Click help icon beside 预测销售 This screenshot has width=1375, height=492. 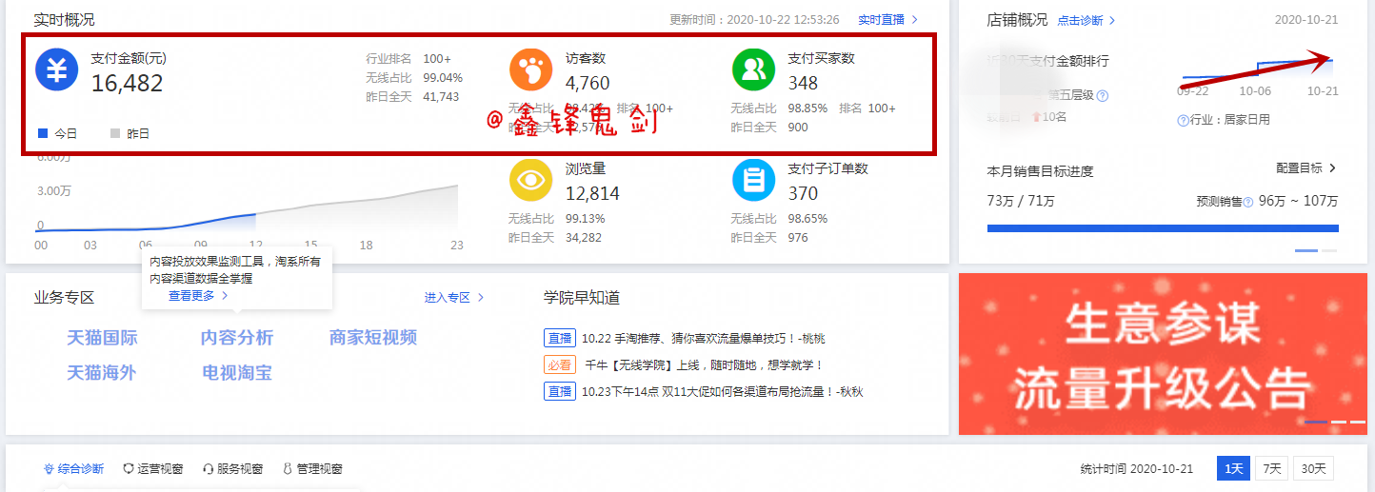pos(1248,202)
